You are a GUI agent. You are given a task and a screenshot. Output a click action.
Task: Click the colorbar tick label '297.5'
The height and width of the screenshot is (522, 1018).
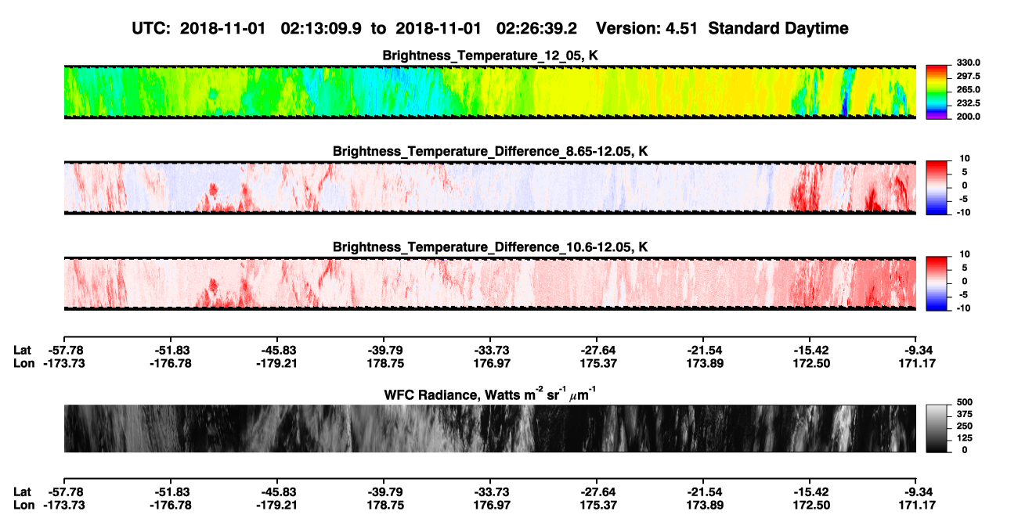(x=968, y=76)
